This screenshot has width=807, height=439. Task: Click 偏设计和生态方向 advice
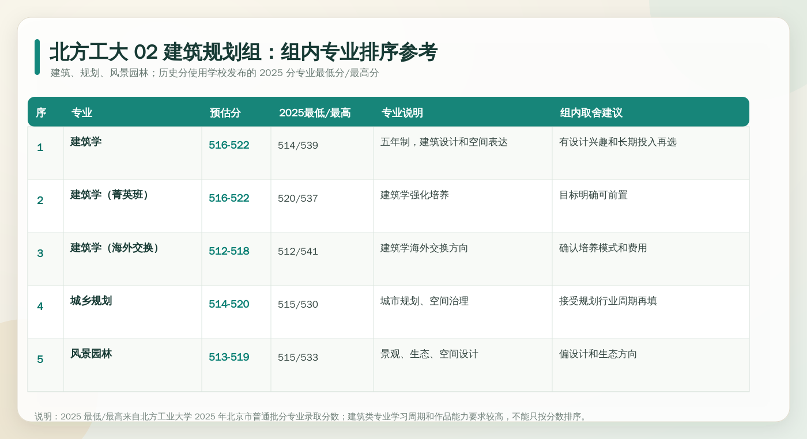(x=598, y=354)
